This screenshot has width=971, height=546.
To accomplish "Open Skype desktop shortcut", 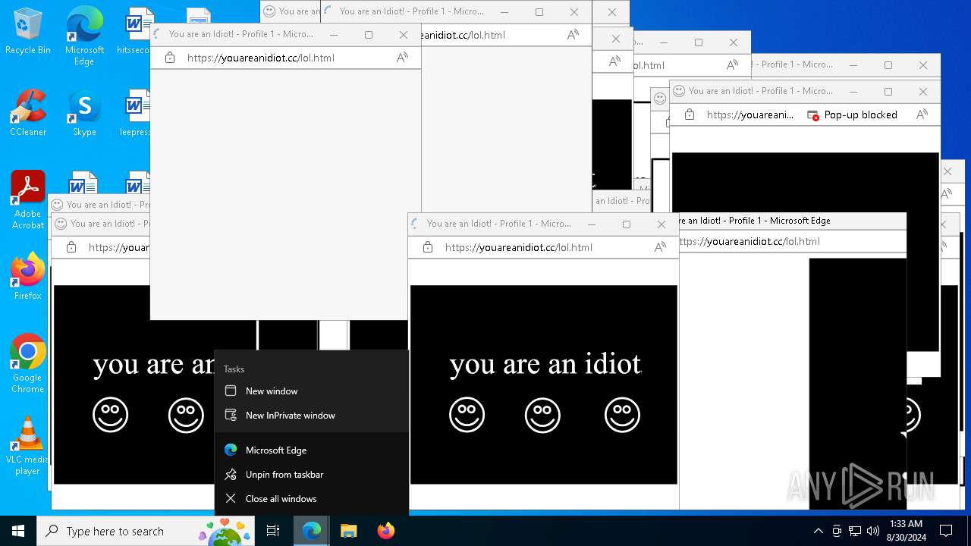I will click(84, 113).
